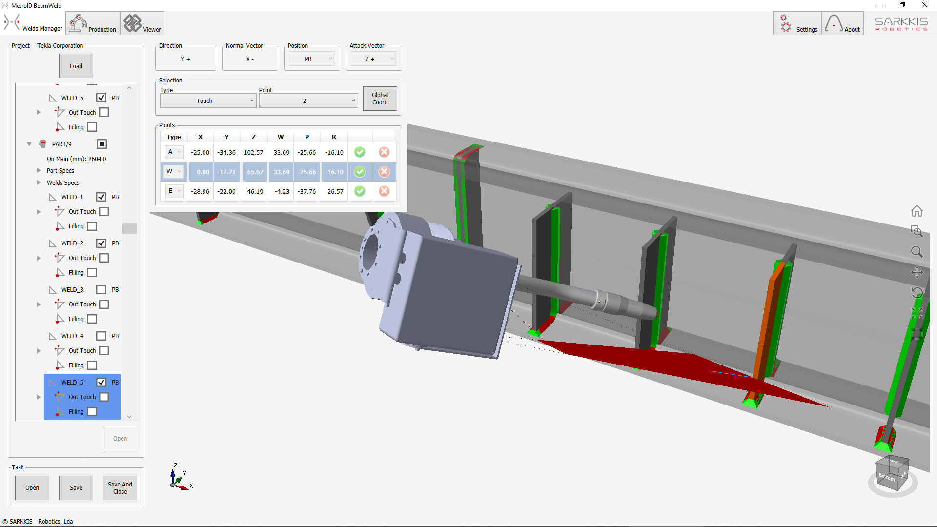The width and height of the screenshot is (937, 527).
Task: Click the Global Coord button
Action: click(380, 99)
